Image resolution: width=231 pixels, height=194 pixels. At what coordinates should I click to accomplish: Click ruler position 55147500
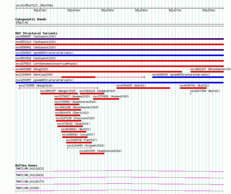(x=107, y=10)
